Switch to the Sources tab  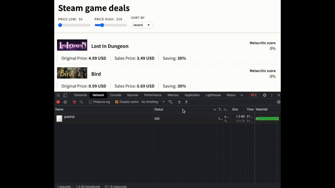coord(132,95)
